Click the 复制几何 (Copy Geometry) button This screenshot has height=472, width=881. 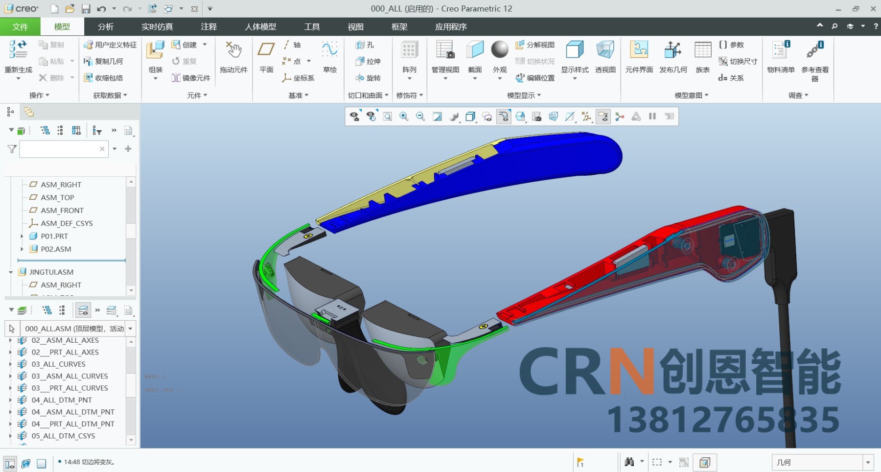(x=103, y=61)
